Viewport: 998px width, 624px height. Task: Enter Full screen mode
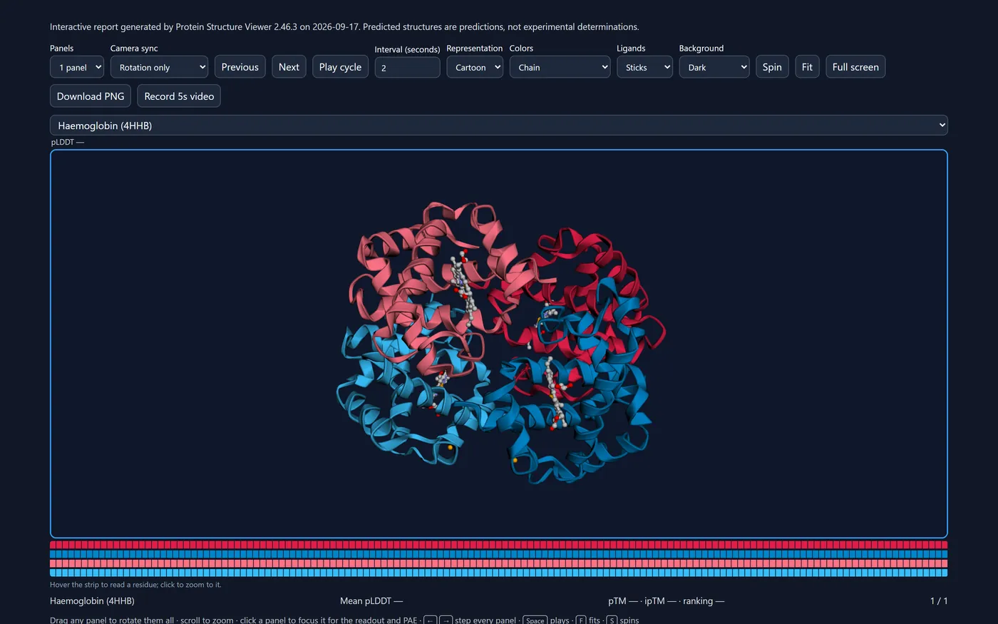click(x=855, y=67)
